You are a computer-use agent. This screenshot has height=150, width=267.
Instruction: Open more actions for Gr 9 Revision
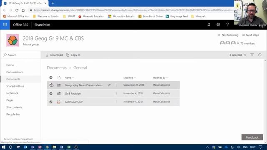coord(116,93)
